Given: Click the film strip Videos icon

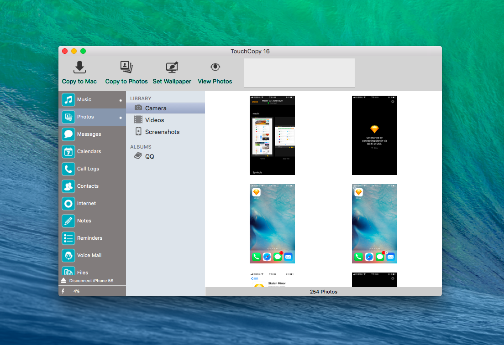Looking at the screenshot, I should point(138,120).
